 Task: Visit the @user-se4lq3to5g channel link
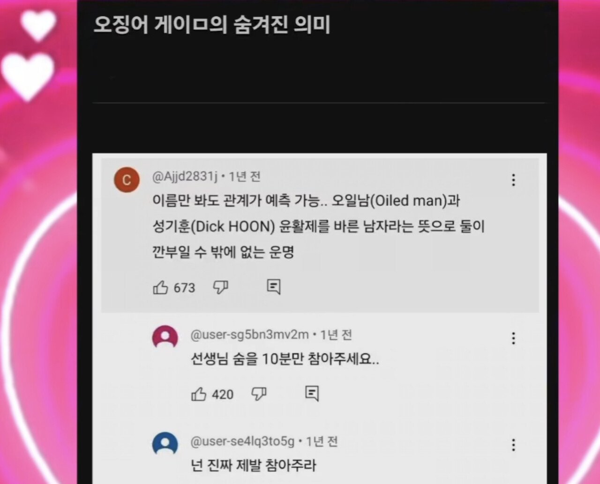243,441
